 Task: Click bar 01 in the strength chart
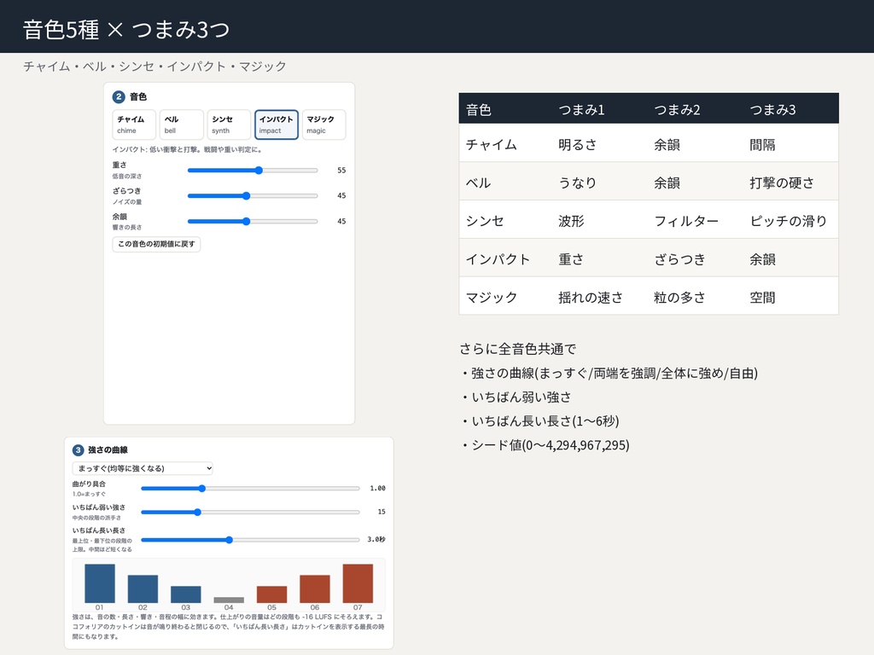(100, 583)
